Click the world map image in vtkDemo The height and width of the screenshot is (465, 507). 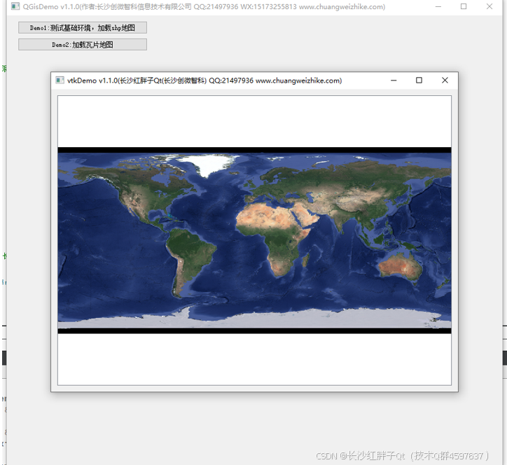254,240
